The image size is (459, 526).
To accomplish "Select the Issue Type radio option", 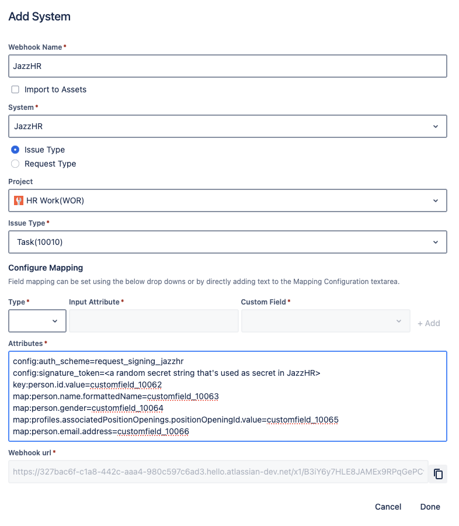I will click(x=16, y=150).
